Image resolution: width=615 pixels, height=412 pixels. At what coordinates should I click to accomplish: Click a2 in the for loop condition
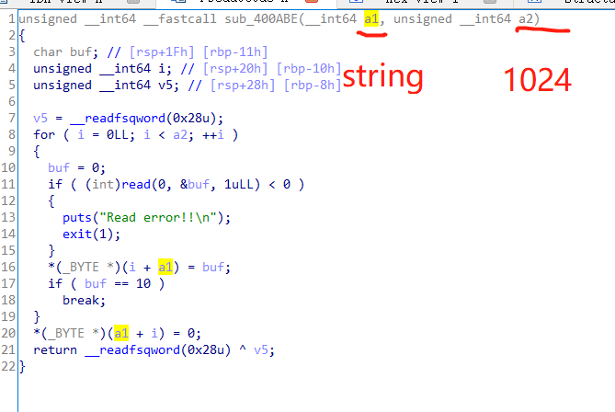tap(180, 134)
